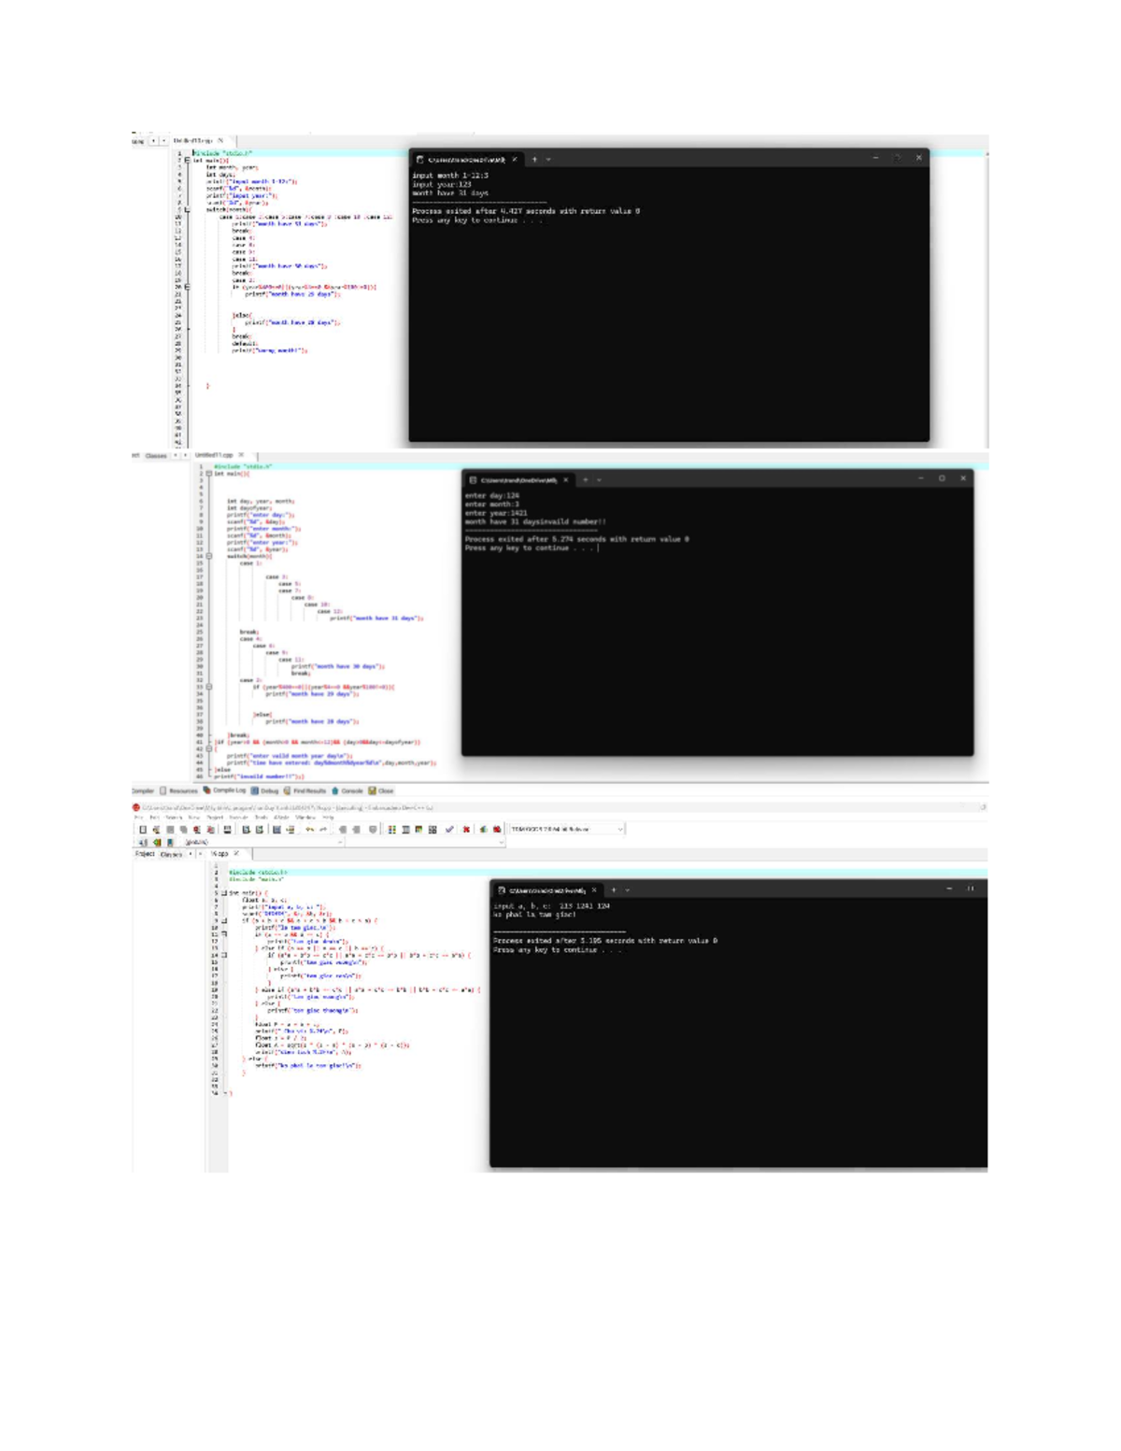Click the Close button in bottom panel bar
The height and width of the screenshot is (1451, 1121).
381,790
